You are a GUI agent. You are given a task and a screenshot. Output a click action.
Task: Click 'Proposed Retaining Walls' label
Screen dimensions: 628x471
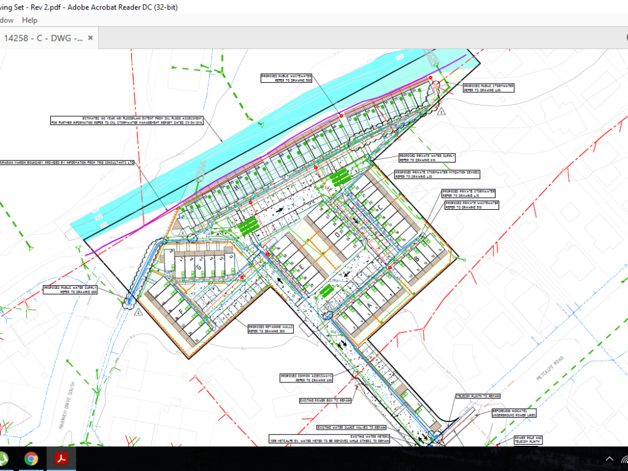click(x=271, y=329)
